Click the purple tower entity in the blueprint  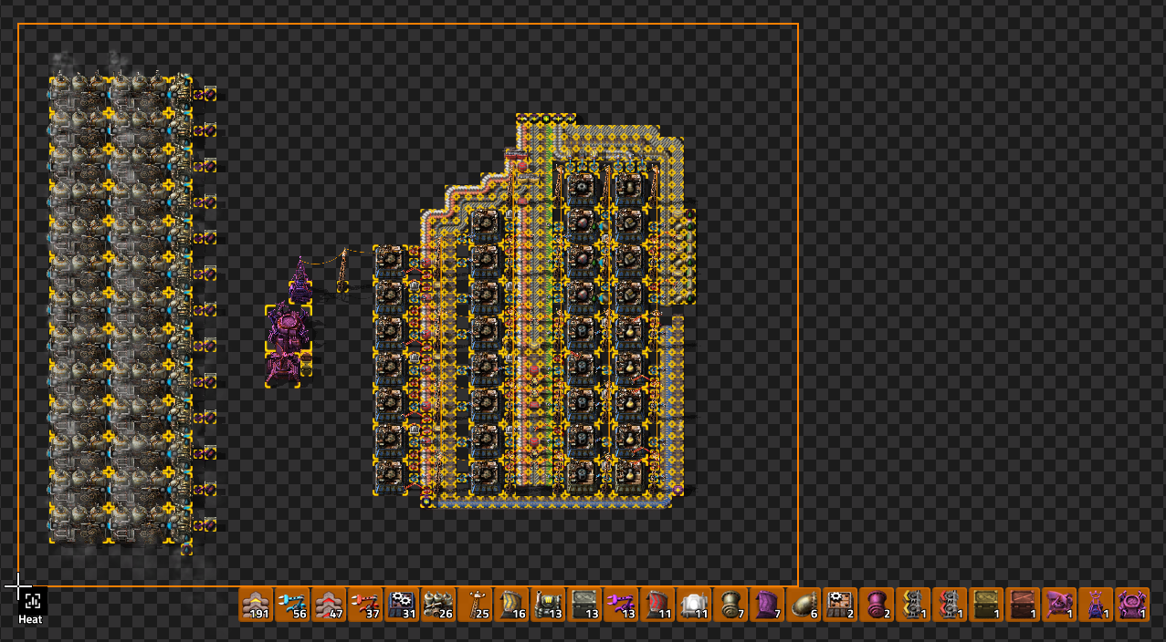pos(300,280)
